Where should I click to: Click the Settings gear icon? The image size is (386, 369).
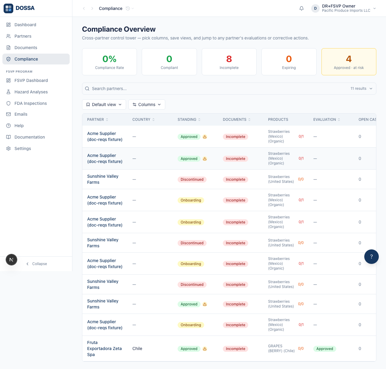[8, 149]
